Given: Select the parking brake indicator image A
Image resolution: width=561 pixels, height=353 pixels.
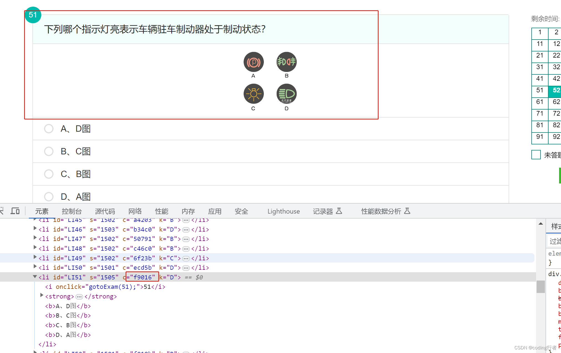Looking at the screenshot, I should (253, 62).
